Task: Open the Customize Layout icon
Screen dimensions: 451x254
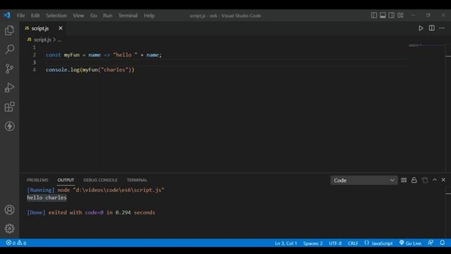Action: pyautogui.click(x=400, y=16)
